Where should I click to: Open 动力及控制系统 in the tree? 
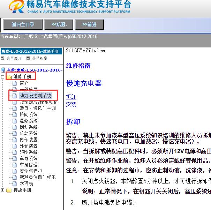[x=35, y=96]
